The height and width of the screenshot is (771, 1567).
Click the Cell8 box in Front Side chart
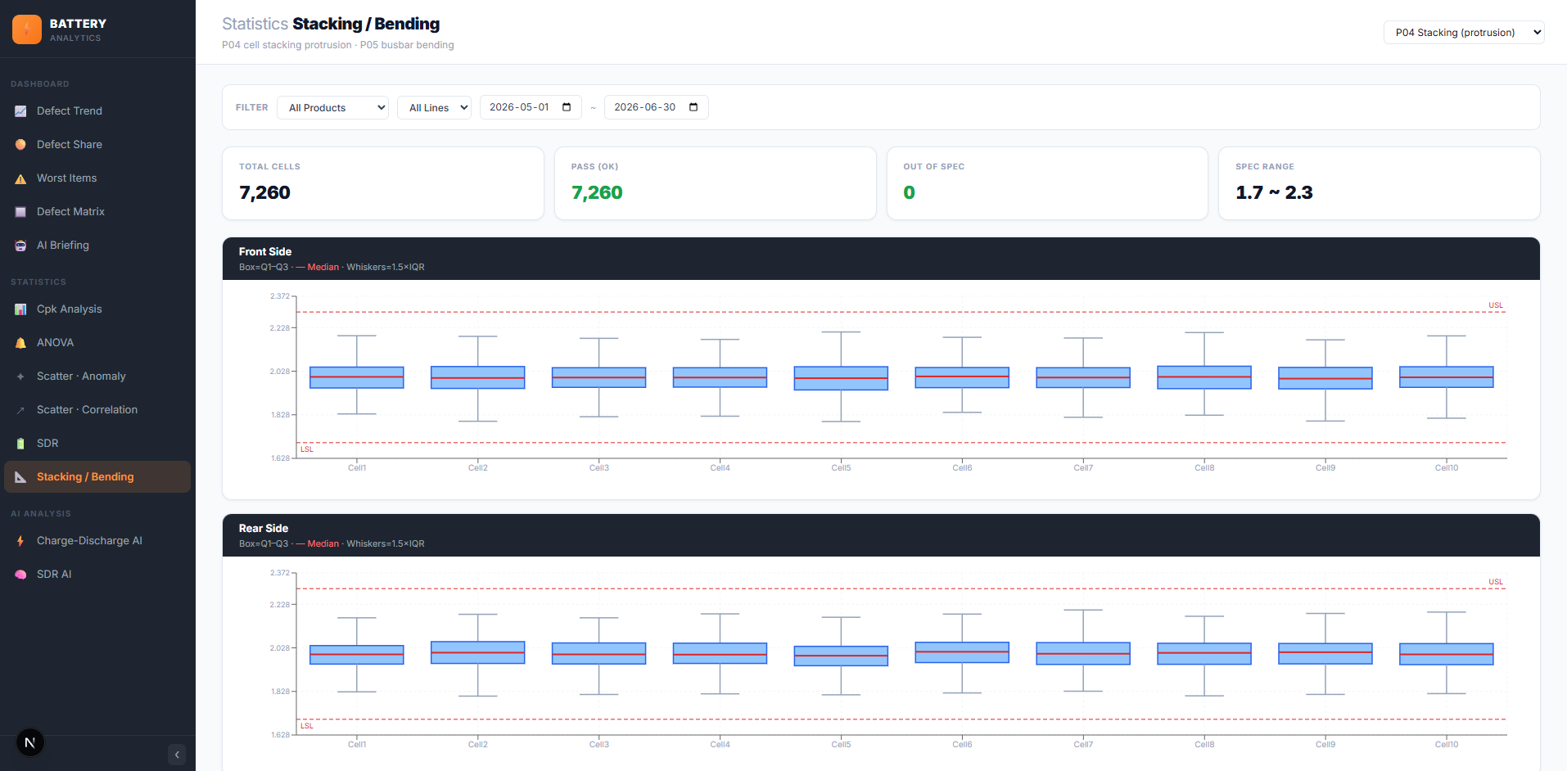(x=1204, y=377)
